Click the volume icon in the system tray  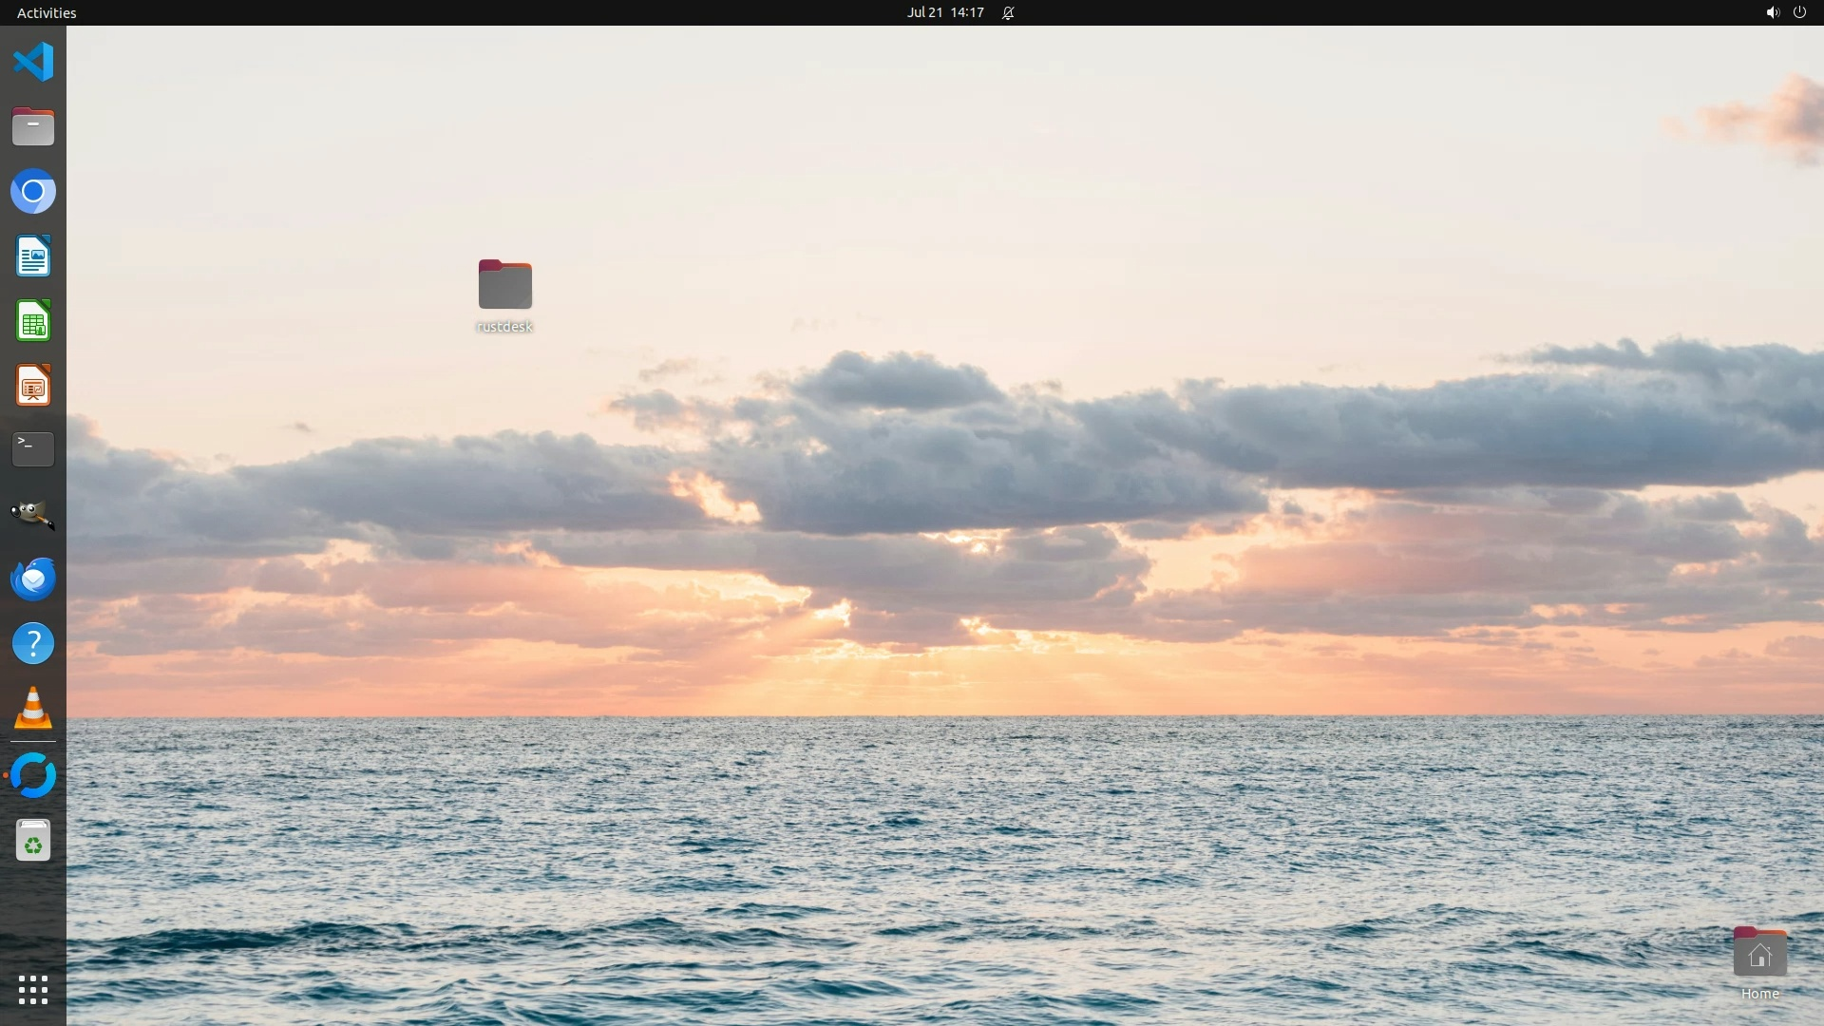point(1772,12)
